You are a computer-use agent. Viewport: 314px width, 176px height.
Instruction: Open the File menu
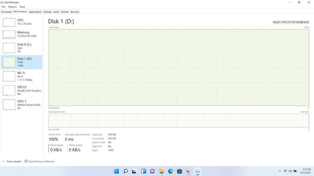coord(3,7)
